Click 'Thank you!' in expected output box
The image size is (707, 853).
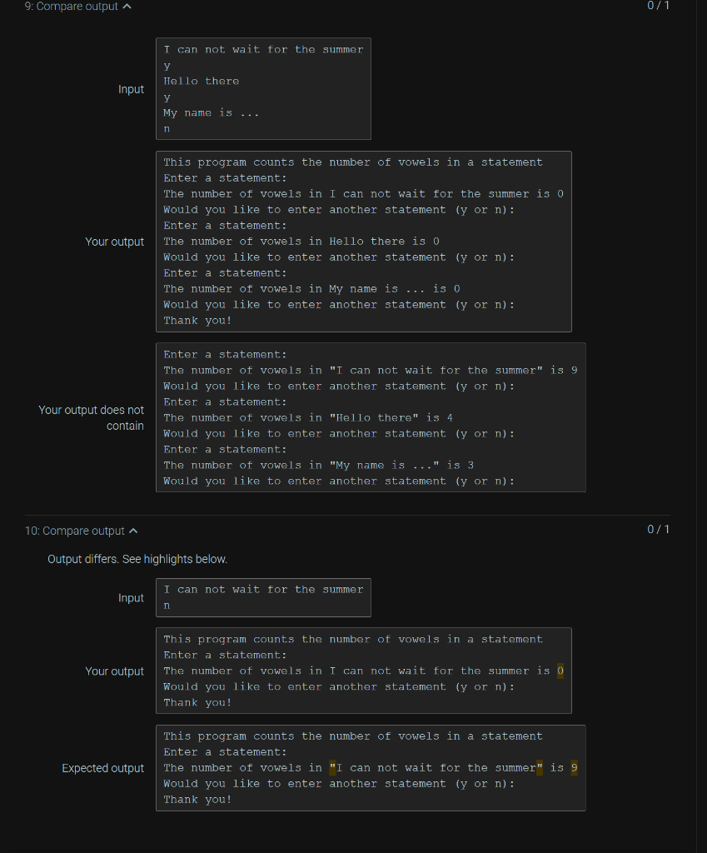click(197, 800)
